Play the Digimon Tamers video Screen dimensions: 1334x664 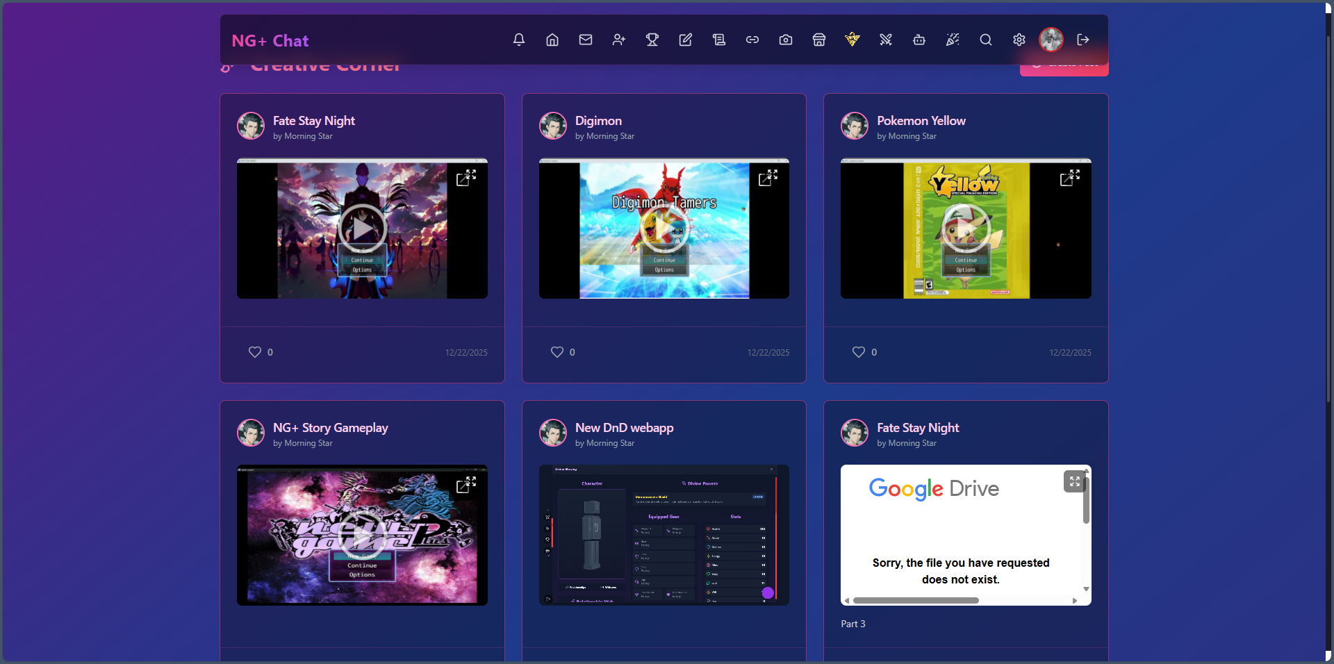pyautogui.click(x=664, y=229)
